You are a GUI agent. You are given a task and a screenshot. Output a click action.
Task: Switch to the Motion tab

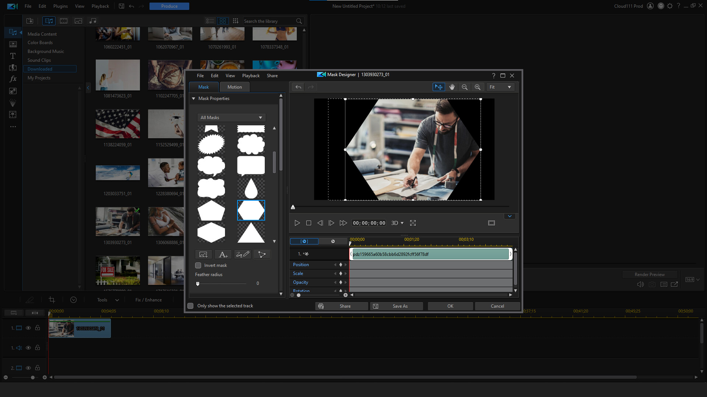235,87
